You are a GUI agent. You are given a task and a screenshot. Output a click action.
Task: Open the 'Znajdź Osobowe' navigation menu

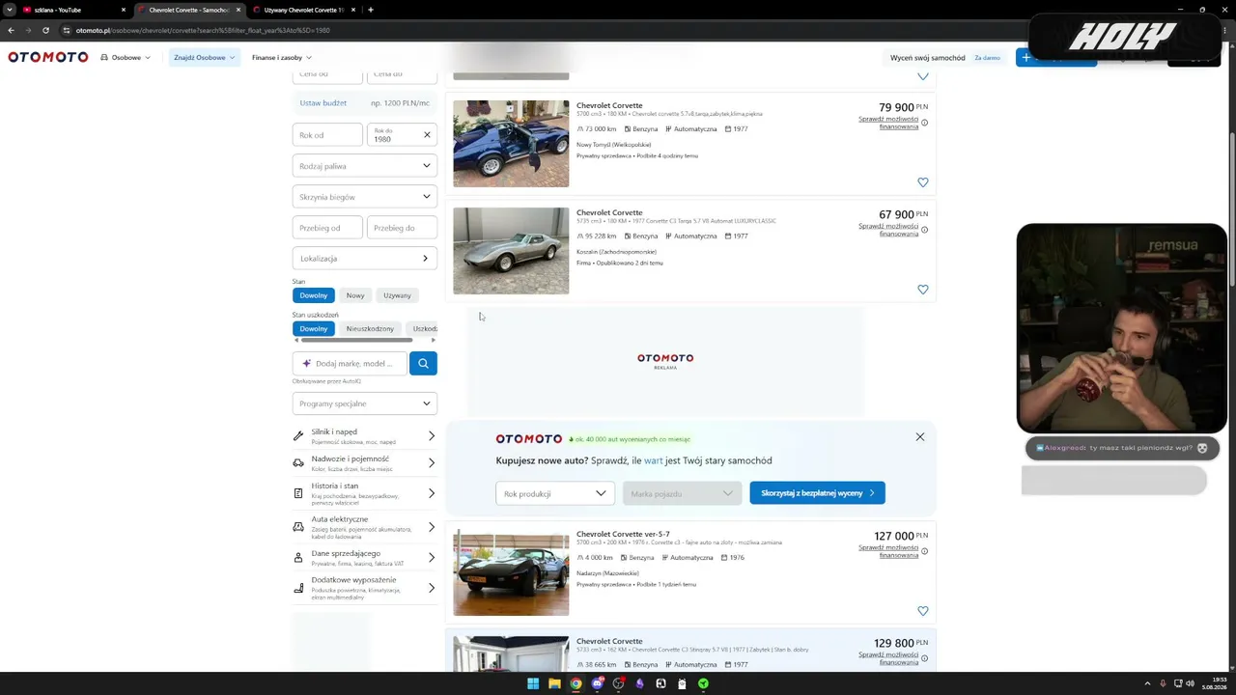[204, 57]
